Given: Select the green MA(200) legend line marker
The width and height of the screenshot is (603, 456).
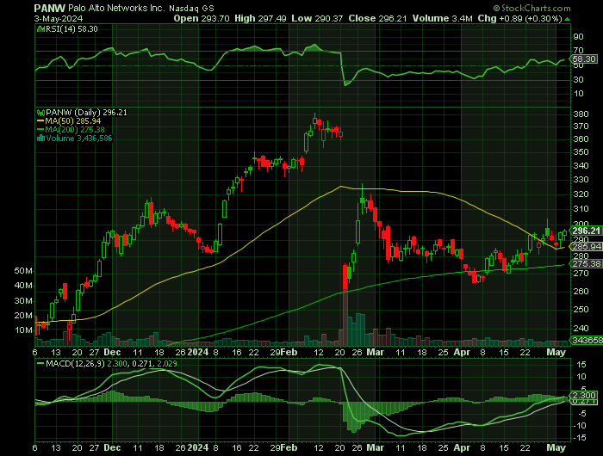Looking at the screenshot, I should pyautogui.click(x=40, y=129).
